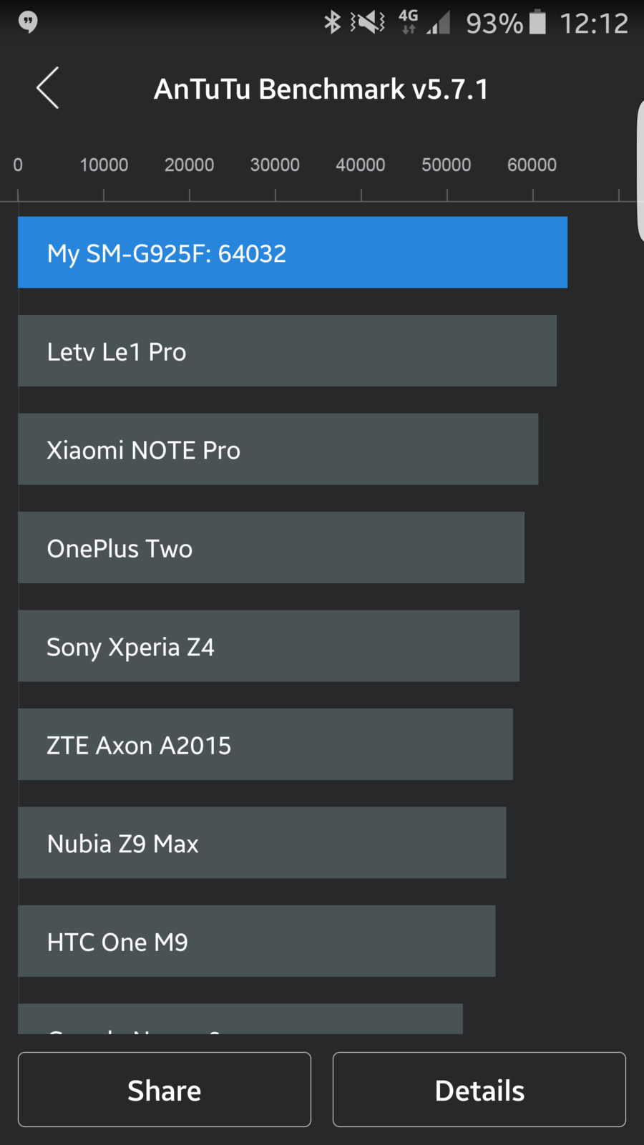Choose the OnePlus Two bar
This screenshot has height=1145, width=644.
coord(270,547)
